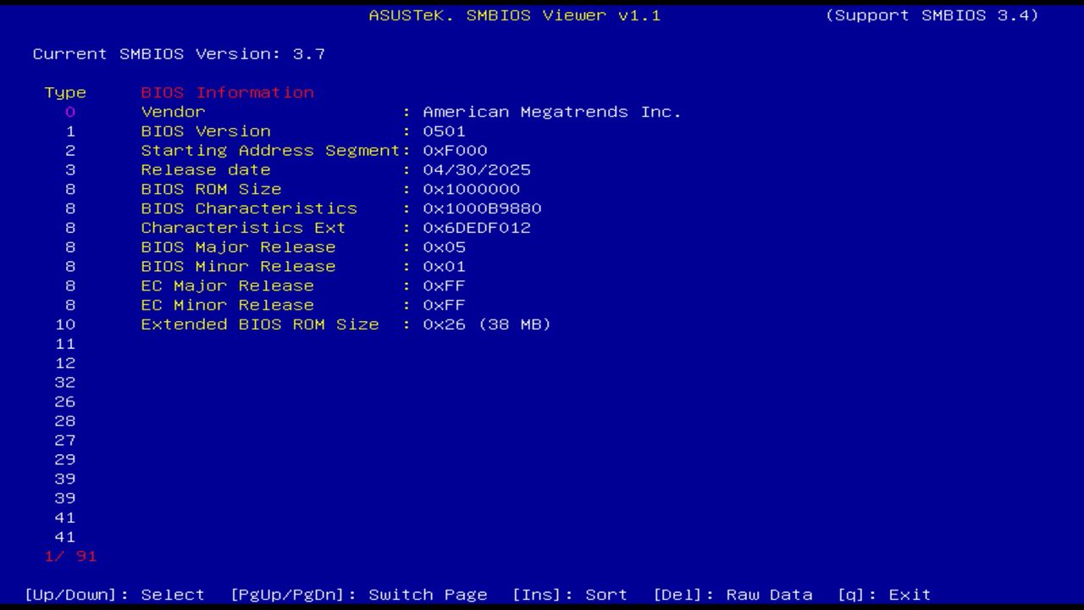Click the page indicator 1/91
This screenshot has height=610, width=1084.
click(x=70, y=556)
